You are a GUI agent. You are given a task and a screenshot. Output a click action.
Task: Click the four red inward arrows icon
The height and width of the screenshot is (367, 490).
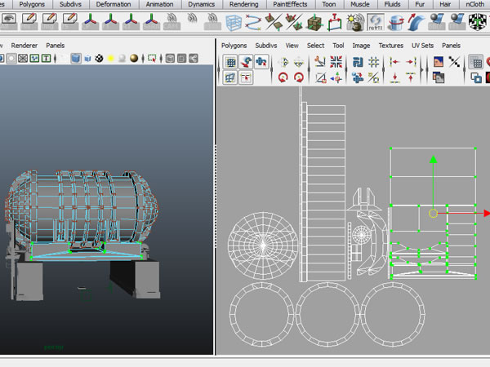point(336,62)
